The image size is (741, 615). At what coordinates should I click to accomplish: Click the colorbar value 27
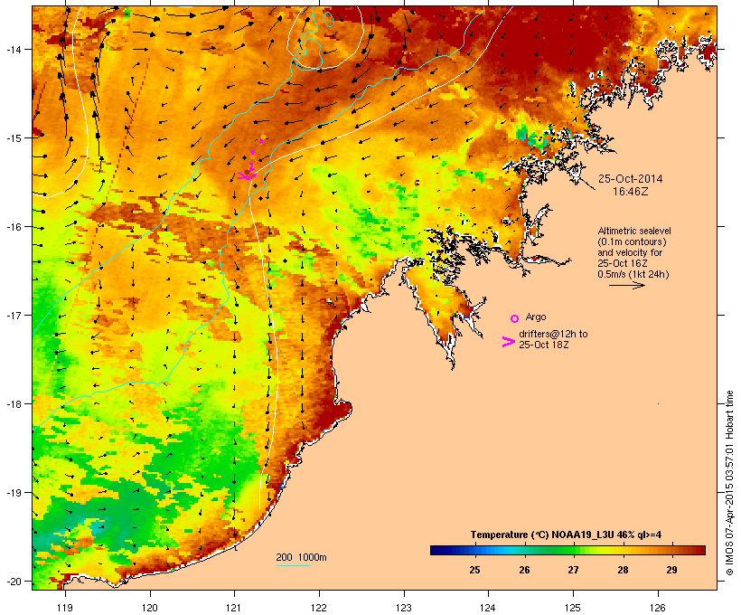573,570
